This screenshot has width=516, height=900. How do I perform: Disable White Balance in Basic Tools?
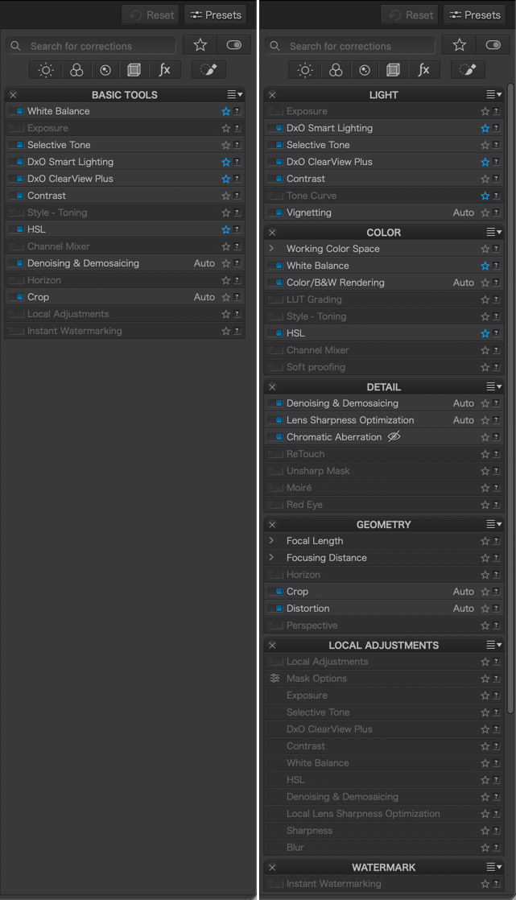click(16, 111)
